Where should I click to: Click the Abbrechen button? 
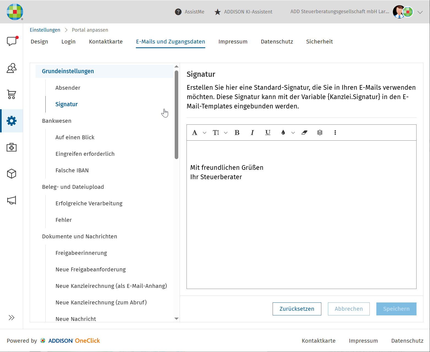coord(349,309)
